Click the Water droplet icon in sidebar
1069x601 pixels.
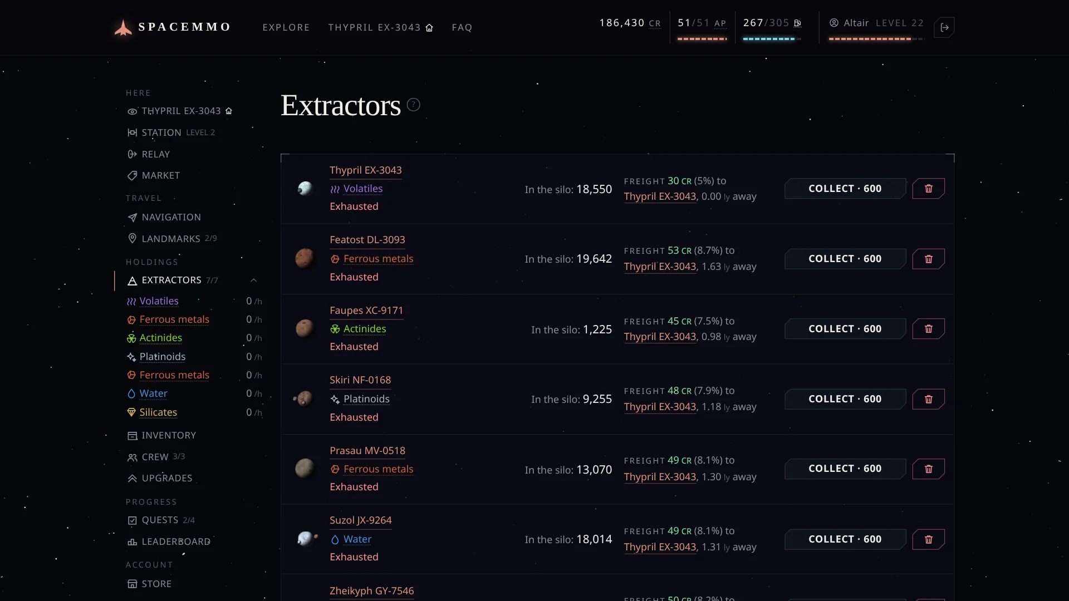[131, 394]
